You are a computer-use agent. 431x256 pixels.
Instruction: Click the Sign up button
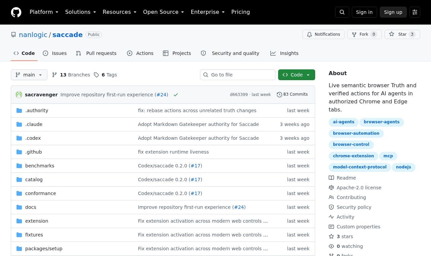393,12
